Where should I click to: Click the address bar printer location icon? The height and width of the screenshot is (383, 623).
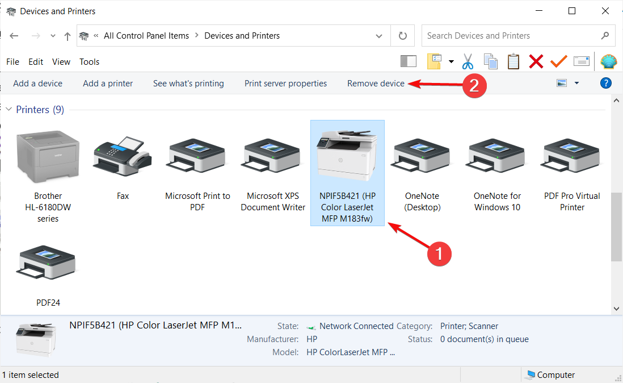pyautogui.click(x=84, y=36)
